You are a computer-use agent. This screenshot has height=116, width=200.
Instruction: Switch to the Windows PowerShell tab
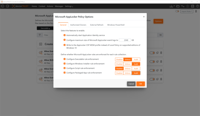(116, 25)
